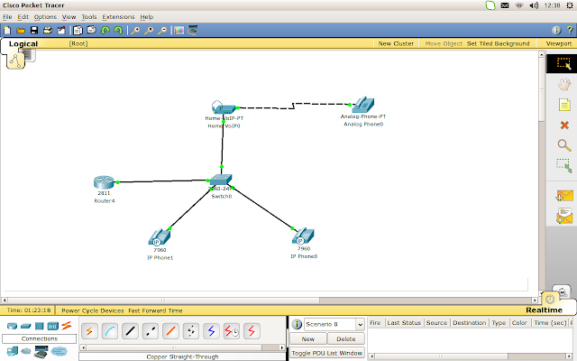Select the Router4 device on canvas
Viewport: 577px width, 361px height.
(105, 182)
